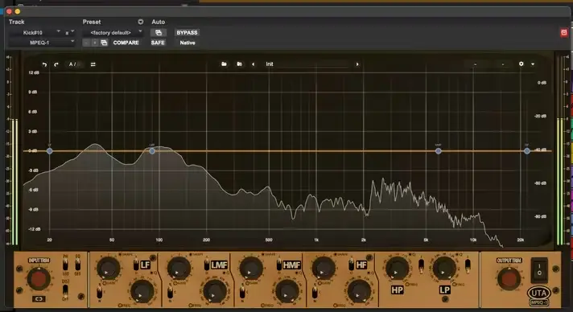The image size is (573, 312).
Task: Click the Native format label
Action: [187, 43]
